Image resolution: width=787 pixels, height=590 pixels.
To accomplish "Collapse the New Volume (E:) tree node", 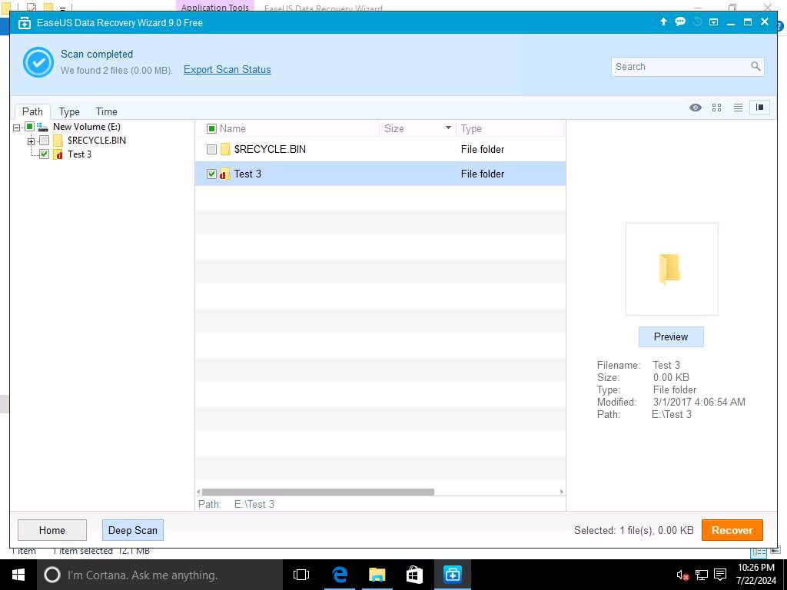I will pyautogui.click(x=17, y=128).
